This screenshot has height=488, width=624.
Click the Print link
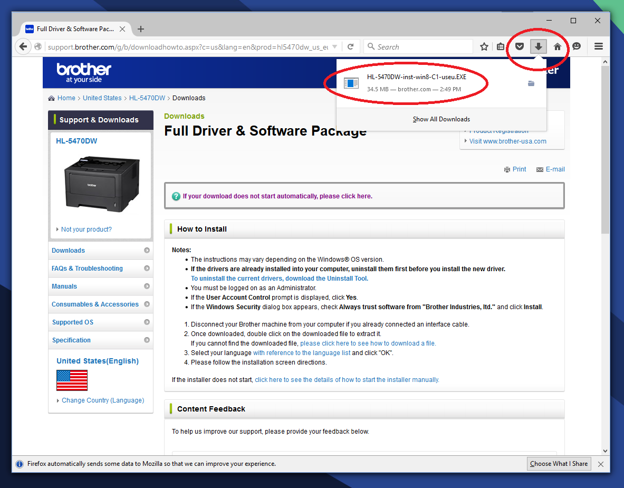click(520, 169)
